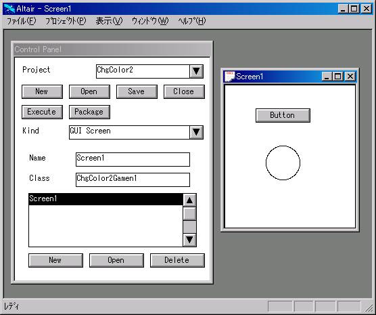Image resolution: width=376 pixels, height=315 pixels.
Task: Click the scrollbar thumb in screen list
Action: [189, 214]
